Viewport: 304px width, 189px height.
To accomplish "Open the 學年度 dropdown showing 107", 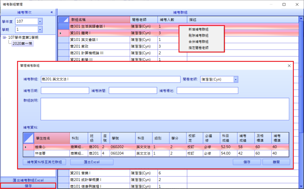I will 40,22.
